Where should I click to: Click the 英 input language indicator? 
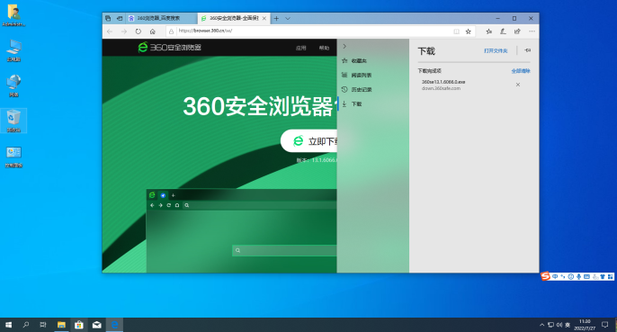pyautogui.click(x=568, y=325)
